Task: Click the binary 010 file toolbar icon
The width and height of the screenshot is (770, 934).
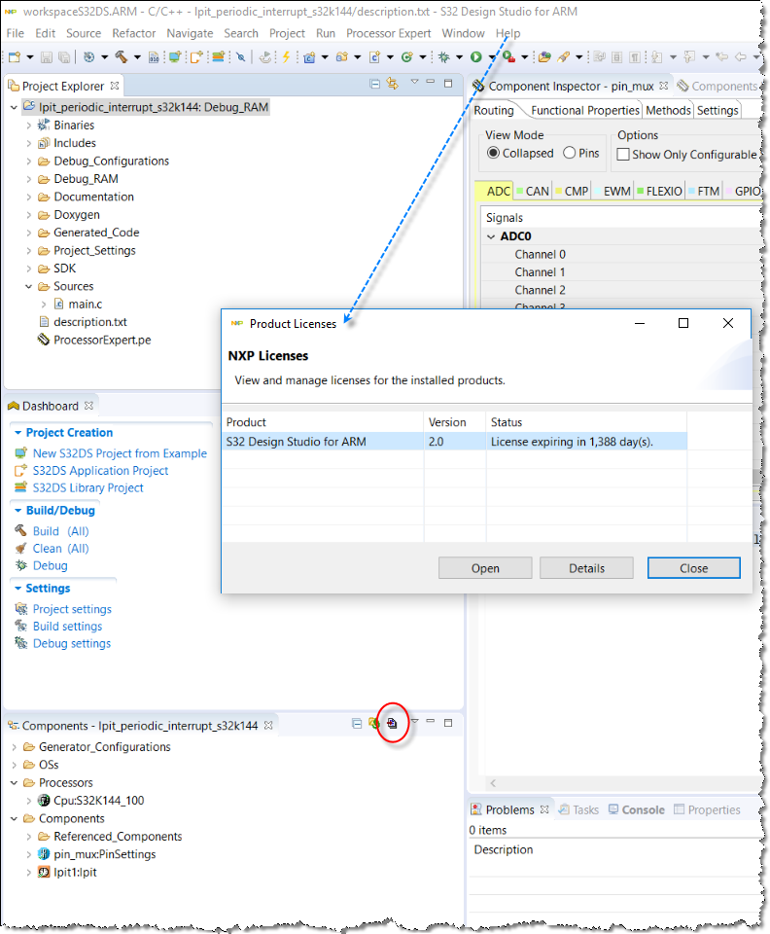Action: pos(155,57)
